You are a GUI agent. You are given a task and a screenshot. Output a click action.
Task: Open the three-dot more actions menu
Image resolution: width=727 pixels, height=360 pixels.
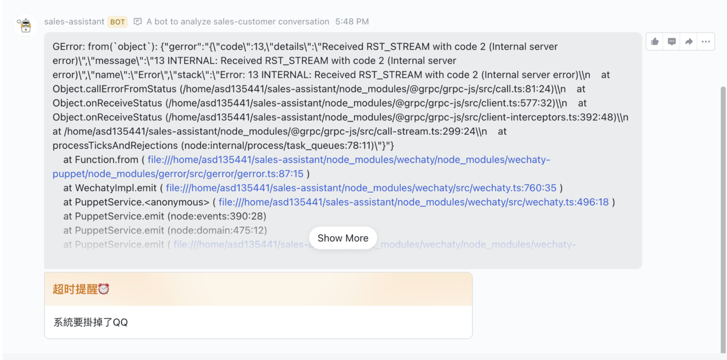(x=706, y=42)
